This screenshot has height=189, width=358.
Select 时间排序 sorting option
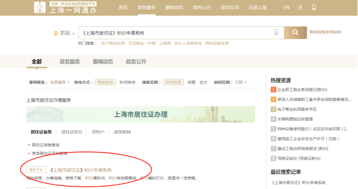pos(128,83)
